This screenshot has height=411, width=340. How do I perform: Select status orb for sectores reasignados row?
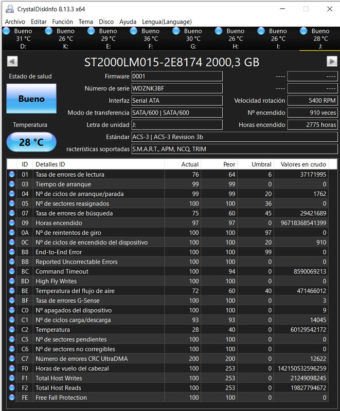click(12, 203)
